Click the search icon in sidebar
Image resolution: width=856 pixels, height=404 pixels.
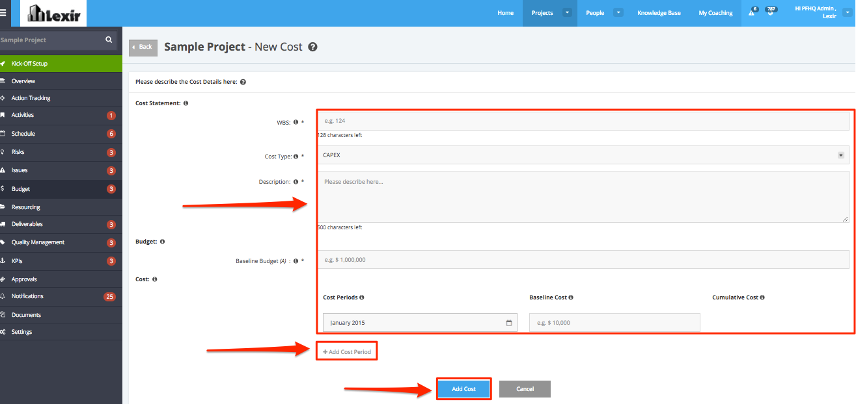pos(109,40)
